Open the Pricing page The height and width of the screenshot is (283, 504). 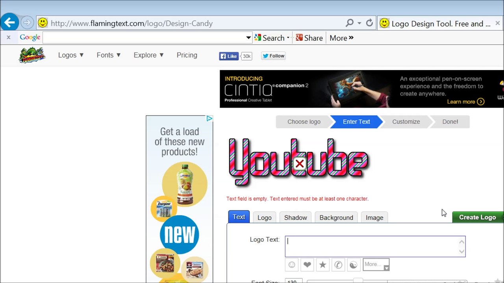[187, 55]
